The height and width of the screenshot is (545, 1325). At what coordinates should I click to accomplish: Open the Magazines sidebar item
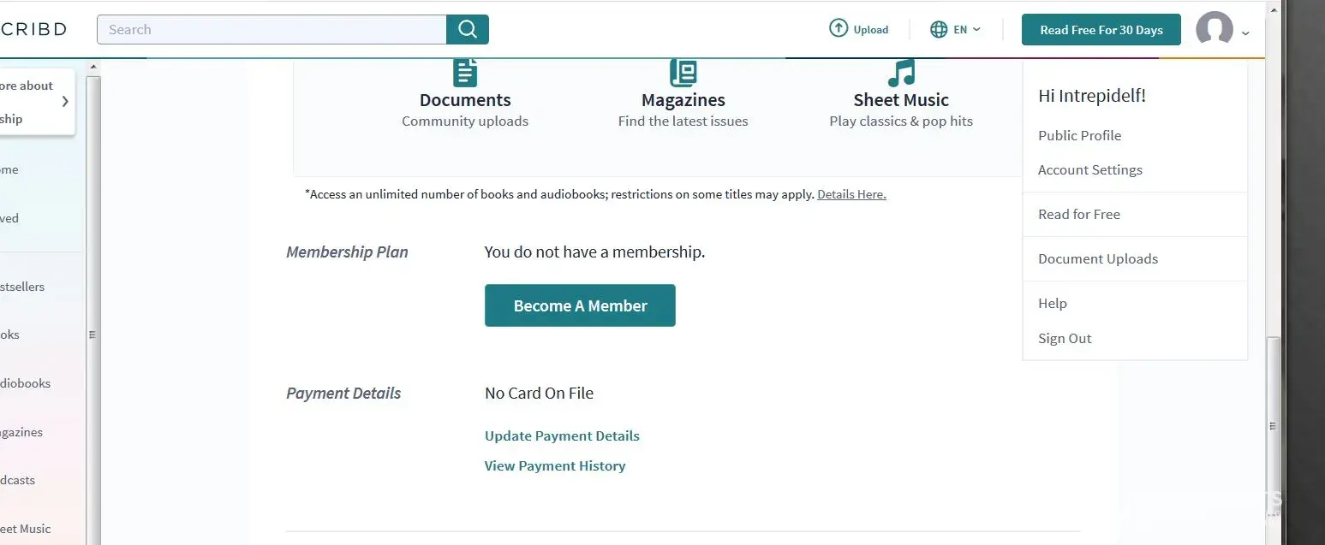coord(21,432)
